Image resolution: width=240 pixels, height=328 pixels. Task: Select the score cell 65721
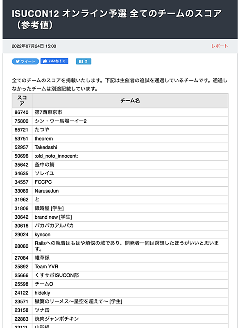[x=22, y=130]
